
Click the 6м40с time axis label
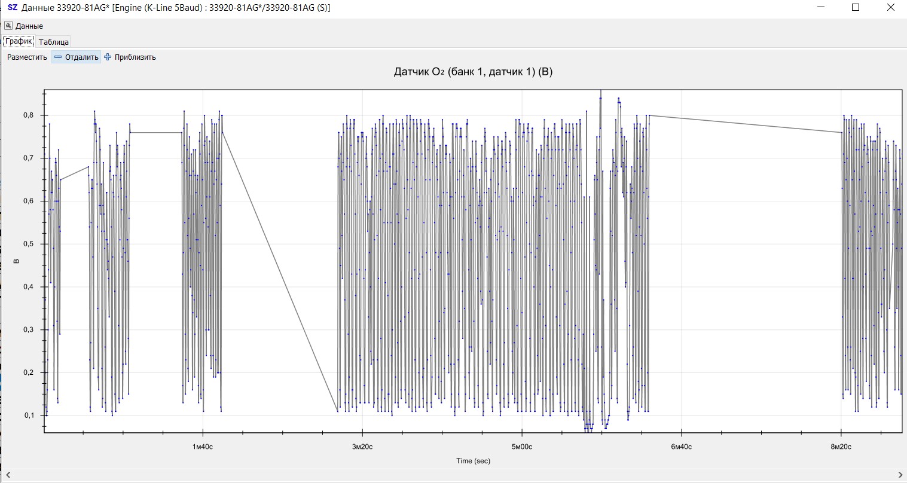(x=681, y=447)
